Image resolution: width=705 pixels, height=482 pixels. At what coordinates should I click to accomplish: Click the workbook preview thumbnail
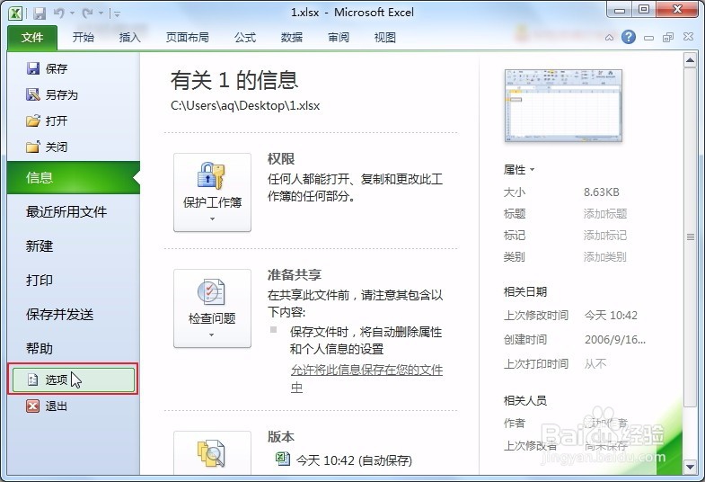tap(563, 106)
